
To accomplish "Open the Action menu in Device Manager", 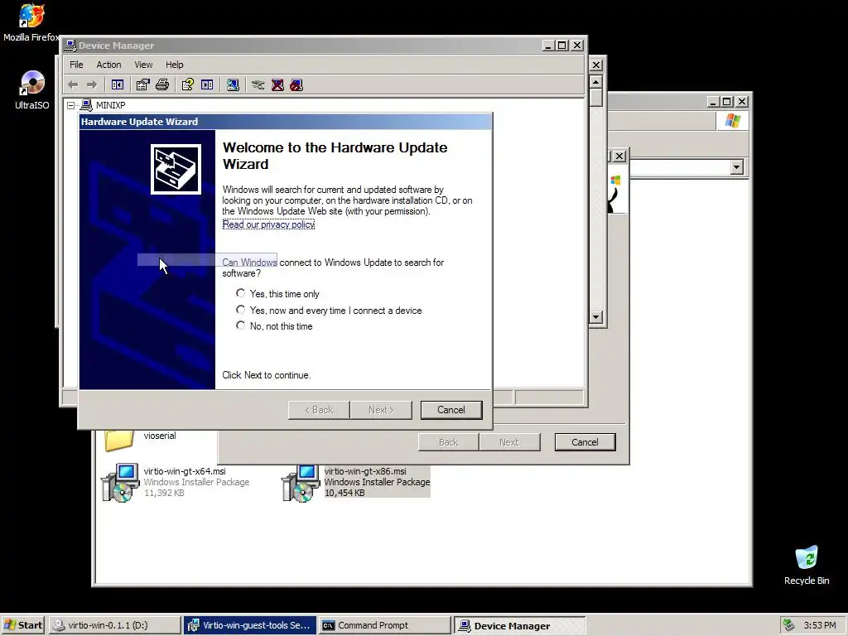I will click(108, 65).
